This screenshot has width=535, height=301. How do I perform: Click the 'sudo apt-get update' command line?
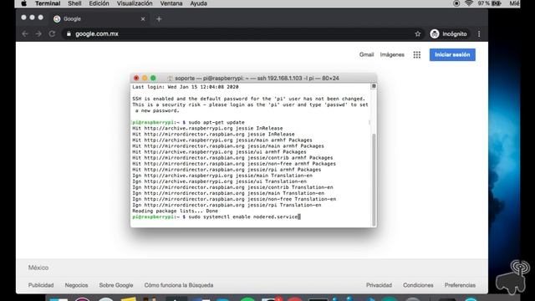click(x=188, y=122)
